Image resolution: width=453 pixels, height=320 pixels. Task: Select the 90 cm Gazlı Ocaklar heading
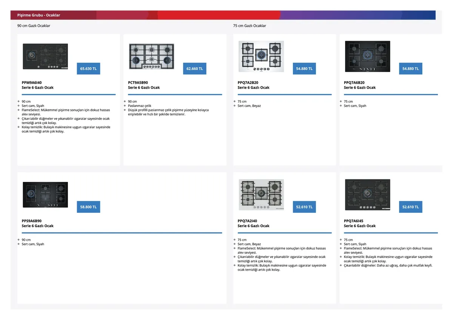[x=34, y=26]
